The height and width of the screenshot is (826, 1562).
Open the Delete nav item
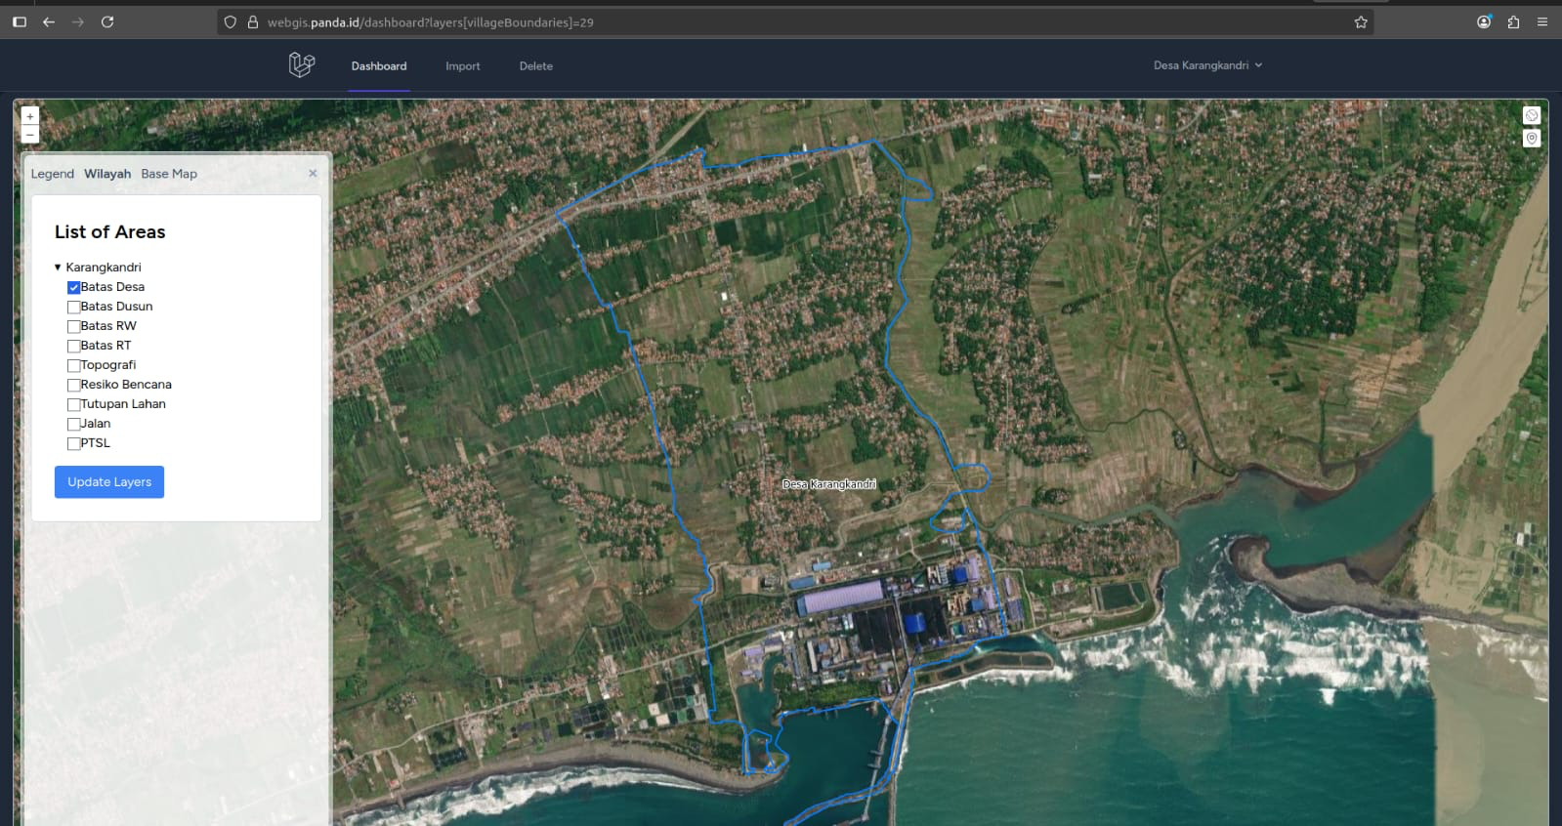[x=536, y=65]
